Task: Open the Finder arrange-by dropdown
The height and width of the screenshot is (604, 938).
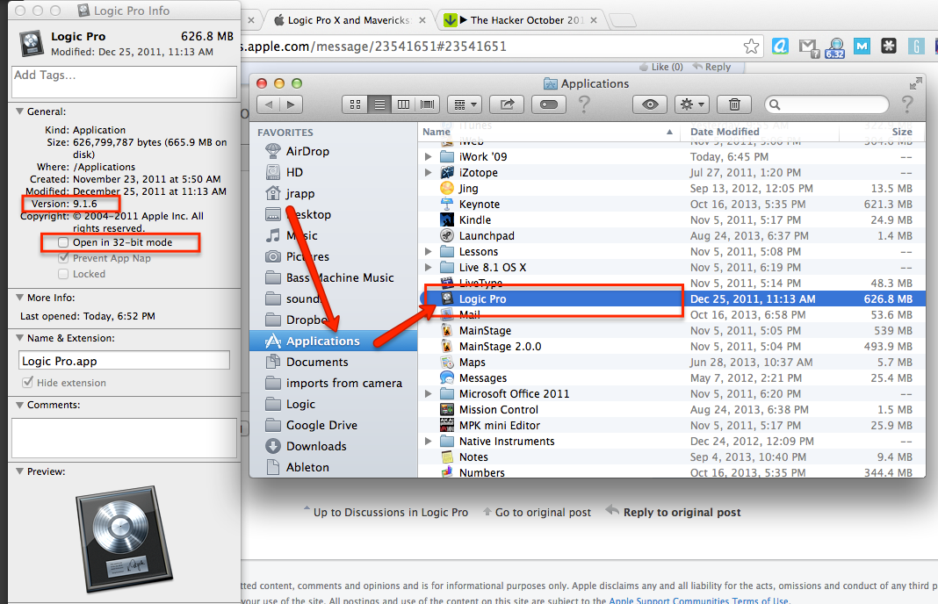Action: pos(465,104)
